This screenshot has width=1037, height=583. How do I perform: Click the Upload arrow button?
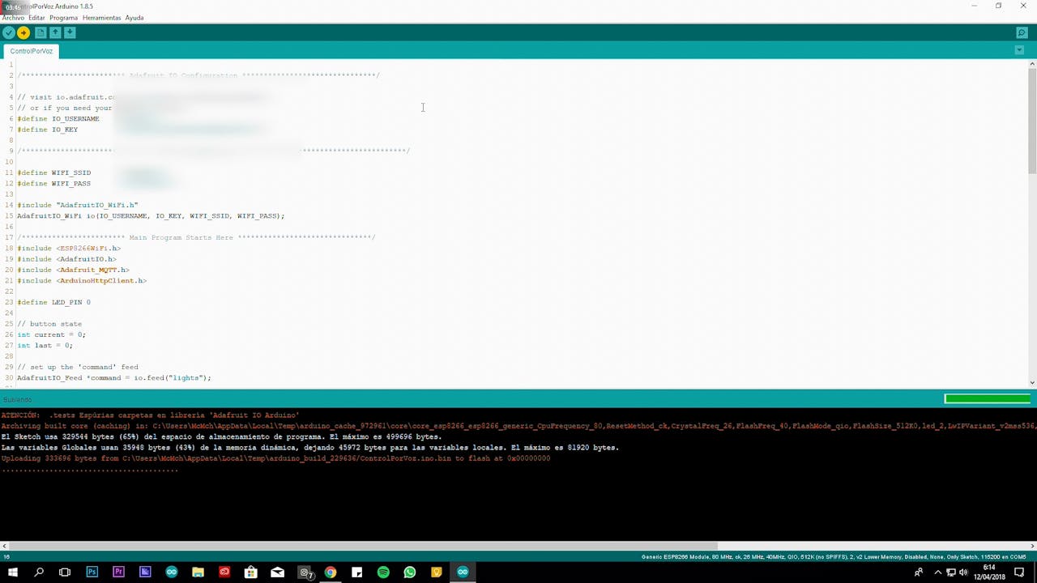pyautogui.click(x=23, y=32)
